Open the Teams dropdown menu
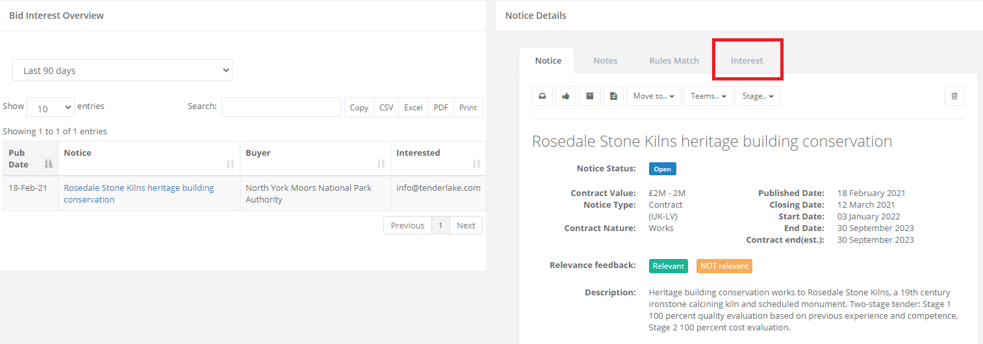This screenshot has height=344, width=983. [708, 96]
